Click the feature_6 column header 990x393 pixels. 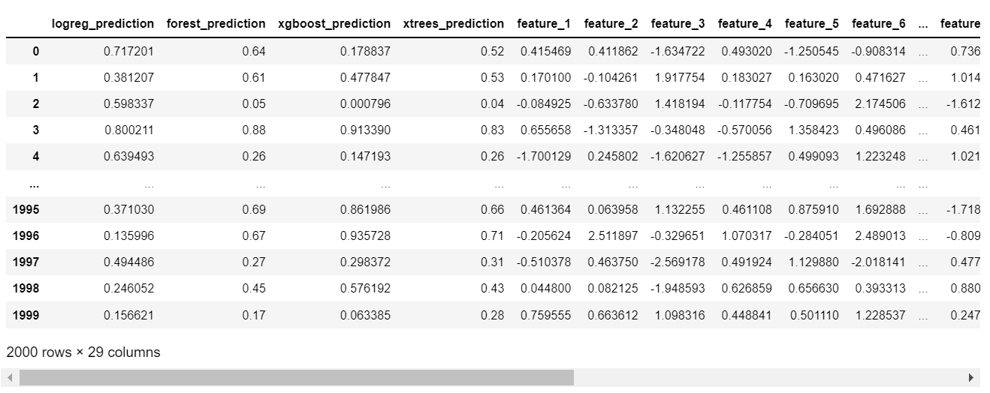point(879,23)
